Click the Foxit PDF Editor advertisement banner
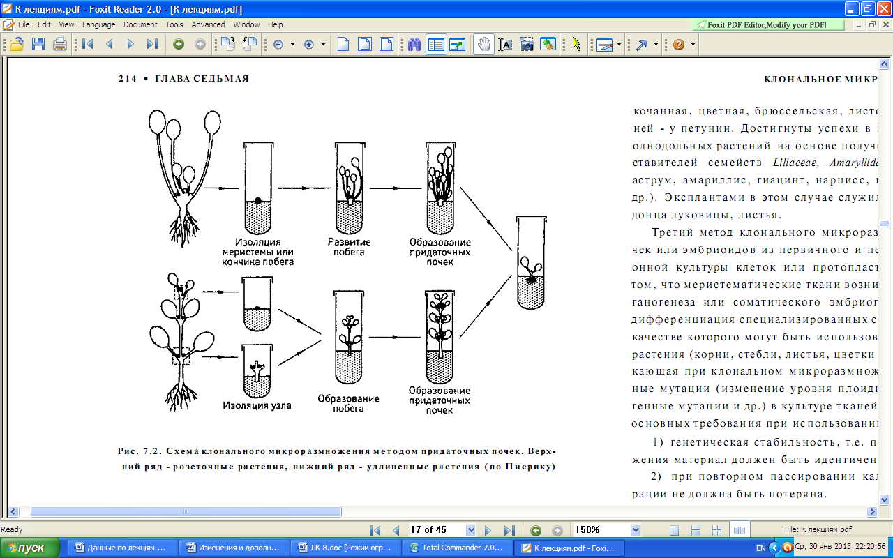Image resolution: width=893 pixels, height=558 pixels. coord(768,24)
